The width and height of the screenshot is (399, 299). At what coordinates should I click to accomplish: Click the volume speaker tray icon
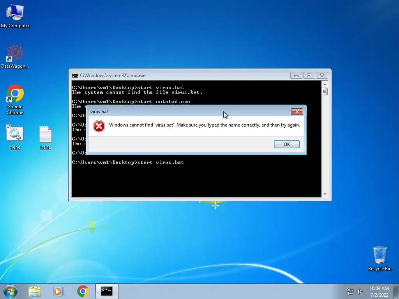click(359, 292)
